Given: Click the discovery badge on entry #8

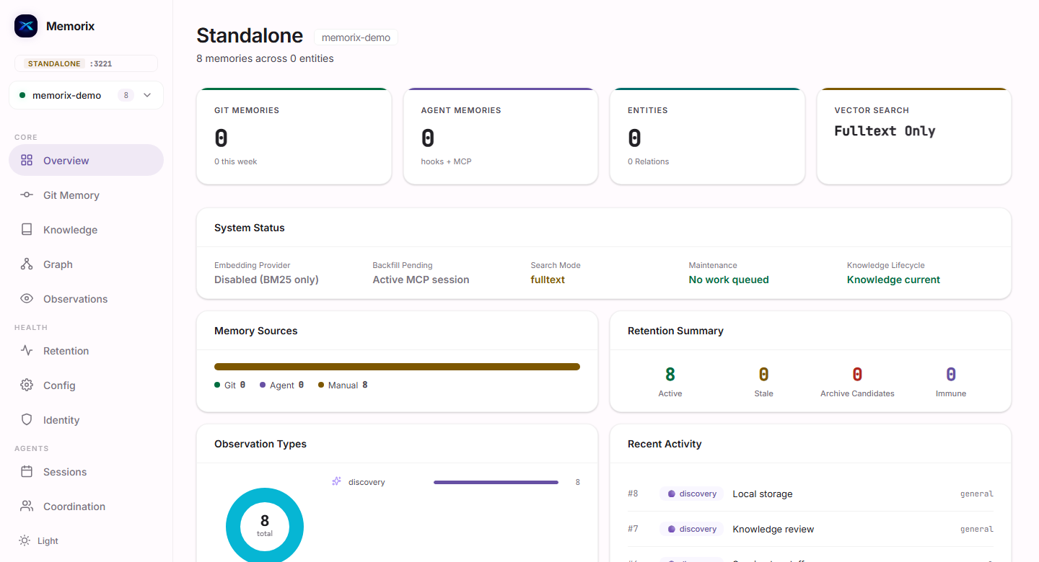Looking at the screenshot, I should point(691,494).
